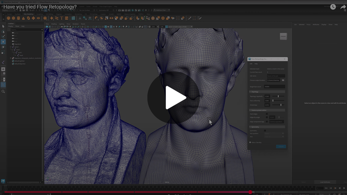Click the video share arrow icon

pos(343,7)
